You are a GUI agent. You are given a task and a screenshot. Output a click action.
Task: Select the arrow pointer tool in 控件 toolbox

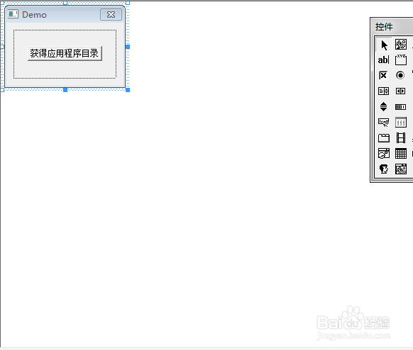(384, 45)
